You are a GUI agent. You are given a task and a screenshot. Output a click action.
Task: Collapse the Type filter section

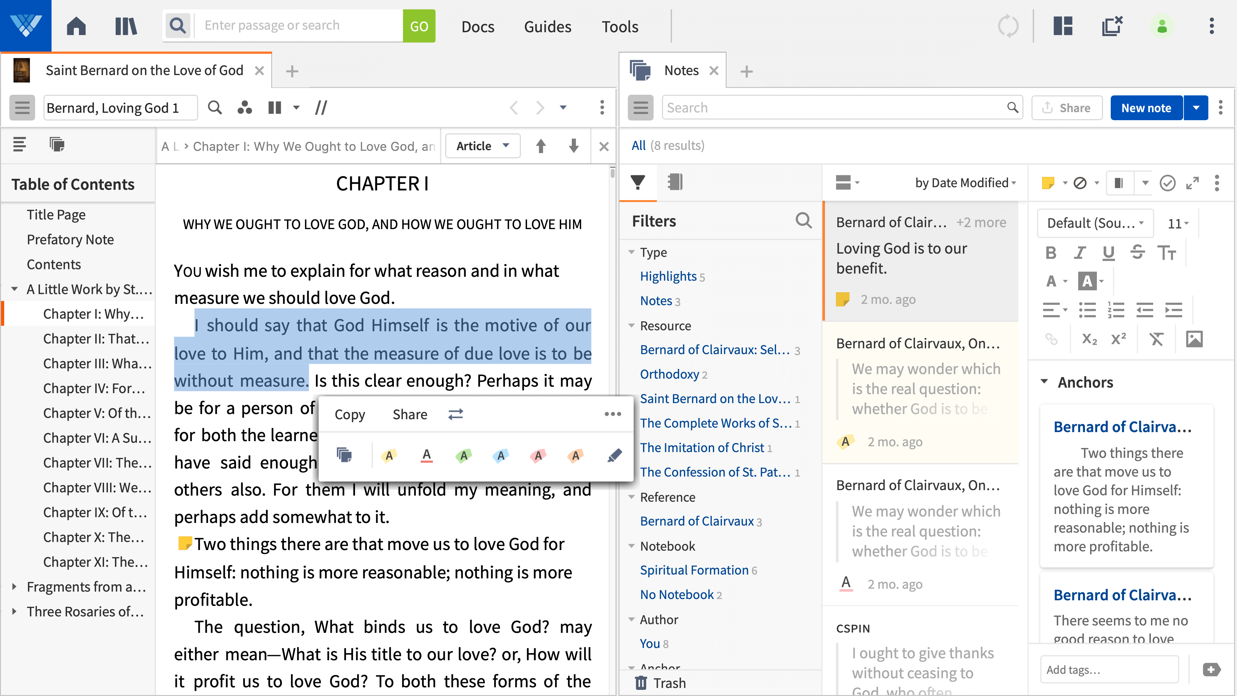[x=631, y=252]
